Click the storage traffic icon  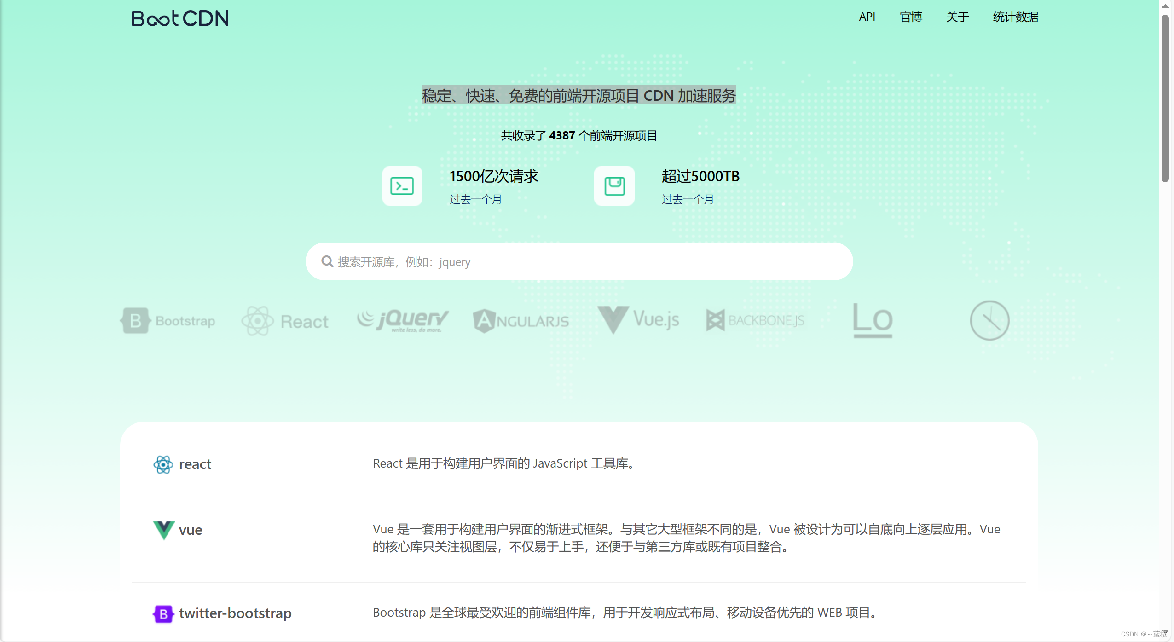coord(614,186)
